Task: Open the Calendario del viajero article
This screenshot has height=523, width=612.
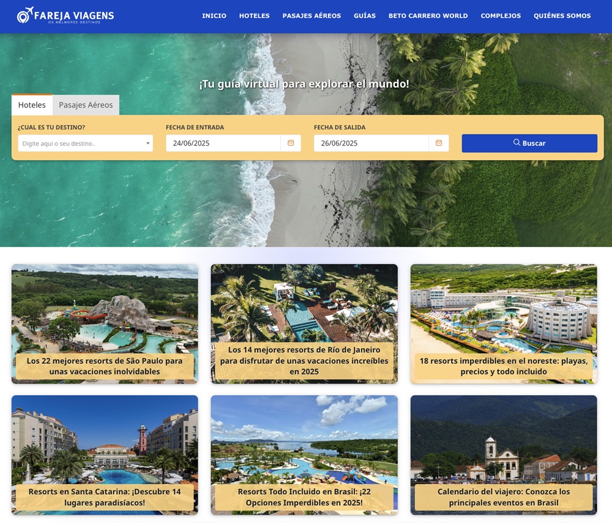Action: coord(504,455)
